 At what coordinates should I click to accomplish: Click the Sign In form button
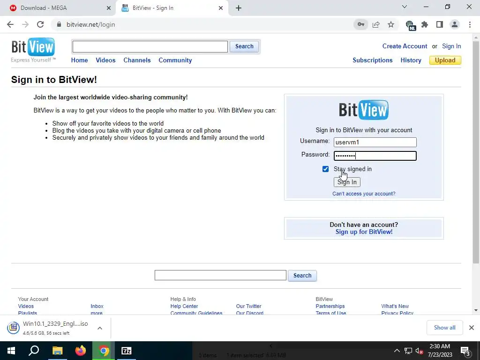pyautogui.click(x=347, y=182)
